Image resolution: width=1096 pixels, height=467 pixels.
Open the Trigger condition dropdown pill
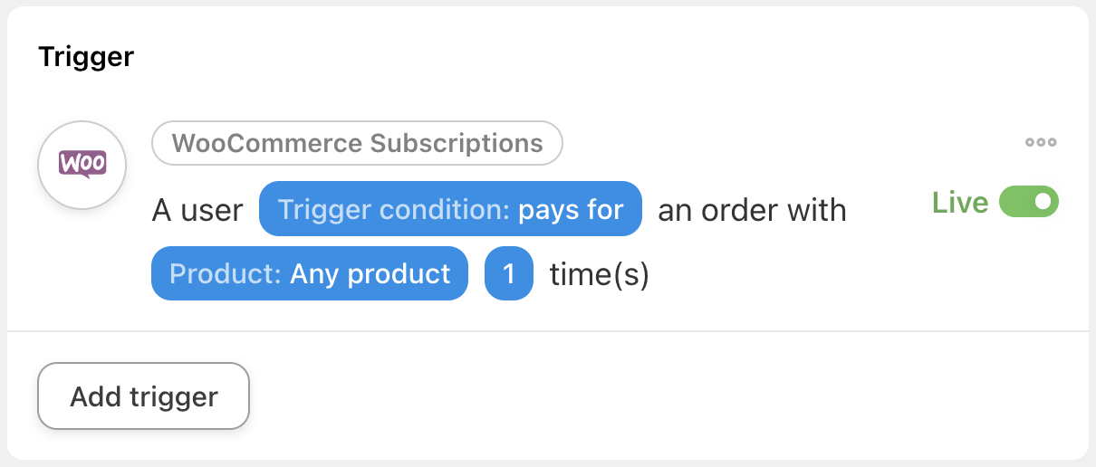click(x=450, y=210)
